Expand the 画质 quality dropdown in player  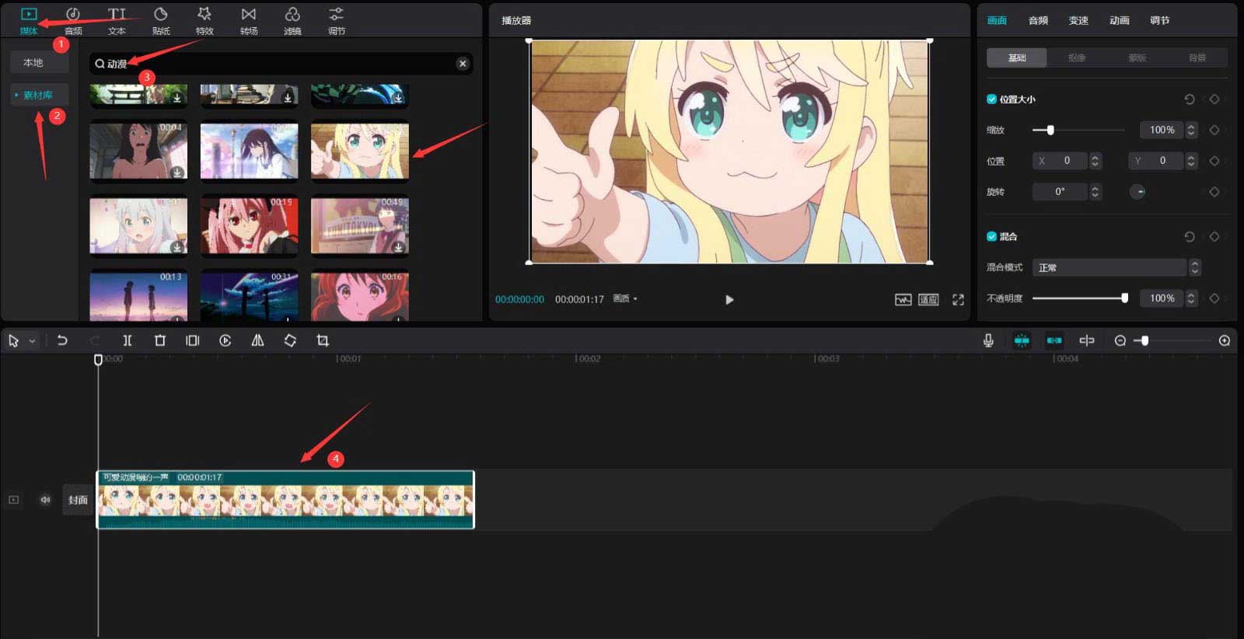[x=624, y=299]
